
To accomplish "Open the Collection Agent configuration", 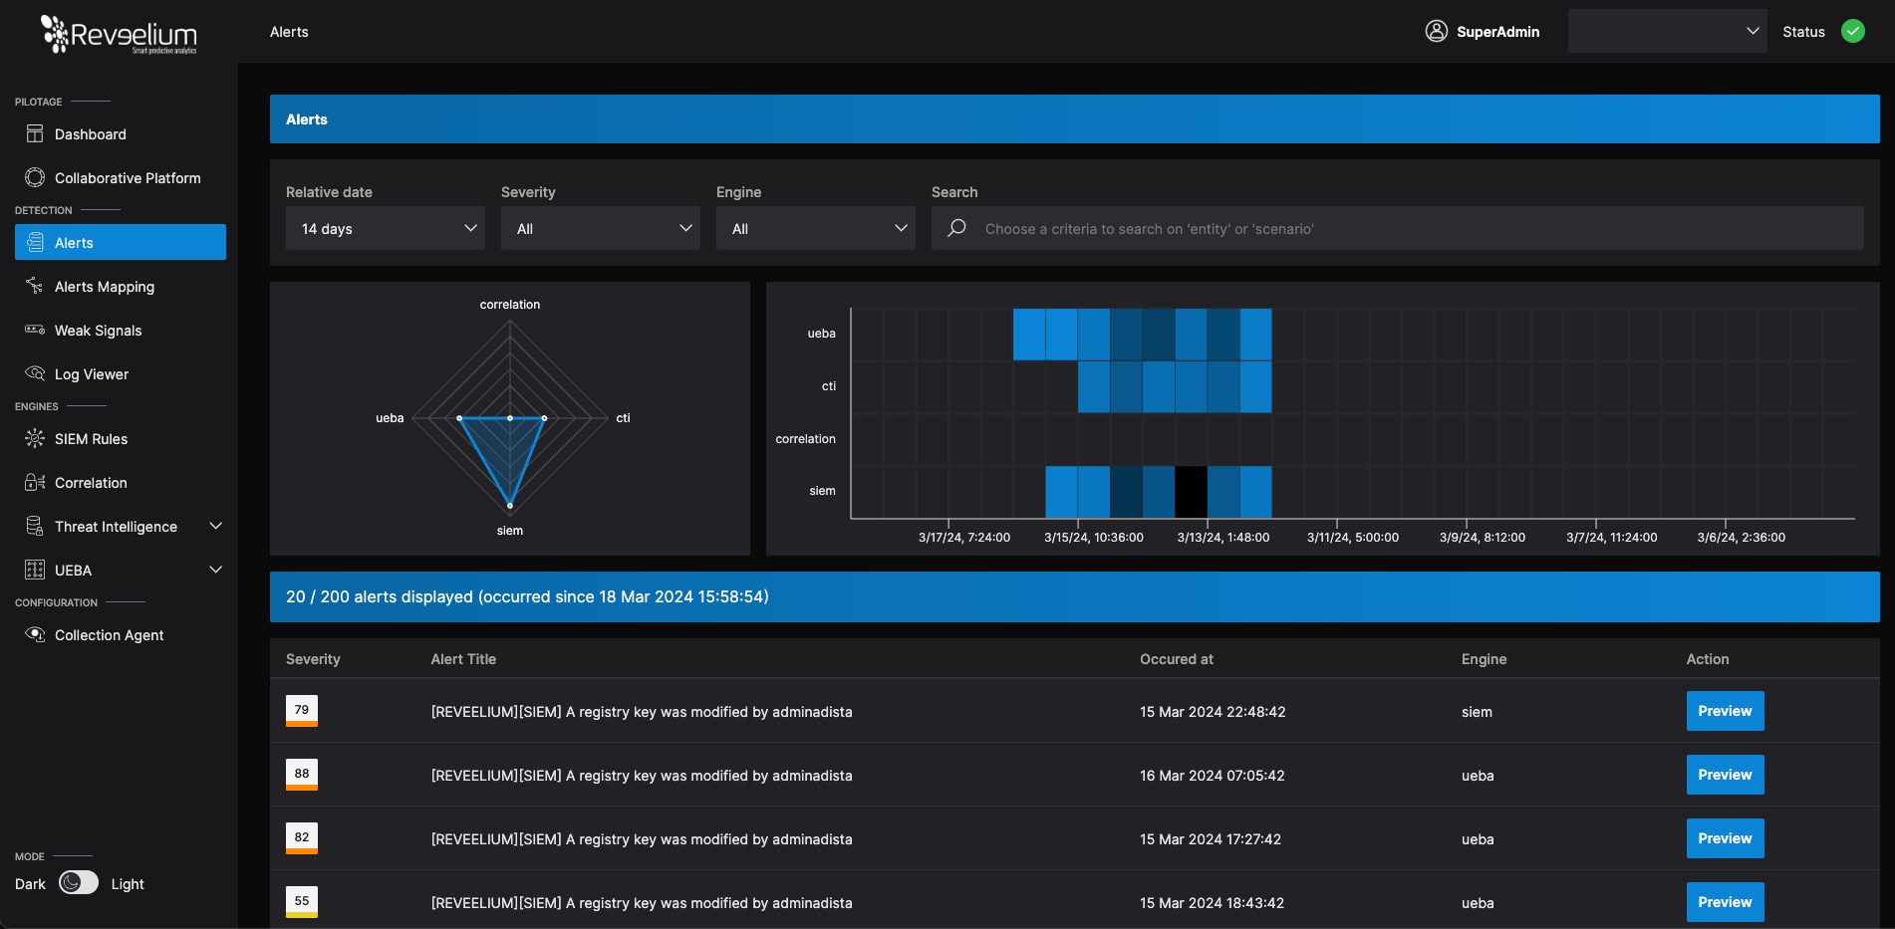I will coord(109,634).
